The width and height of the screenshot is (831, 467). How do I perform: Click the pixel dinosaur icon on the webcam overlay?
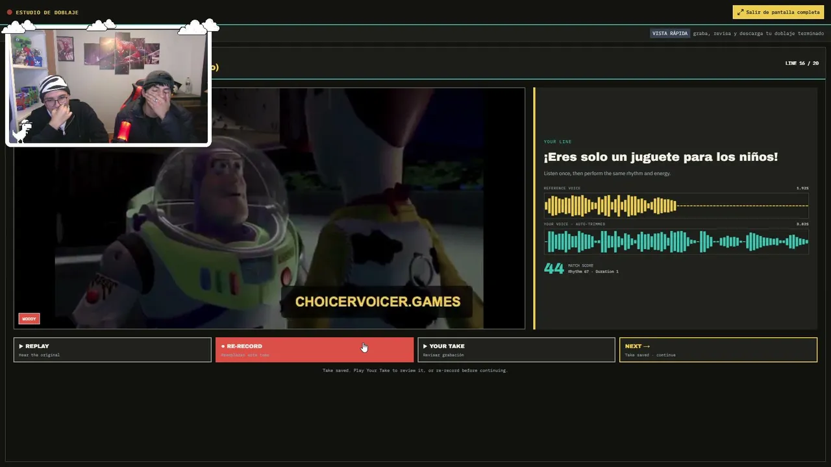point(23,131)
